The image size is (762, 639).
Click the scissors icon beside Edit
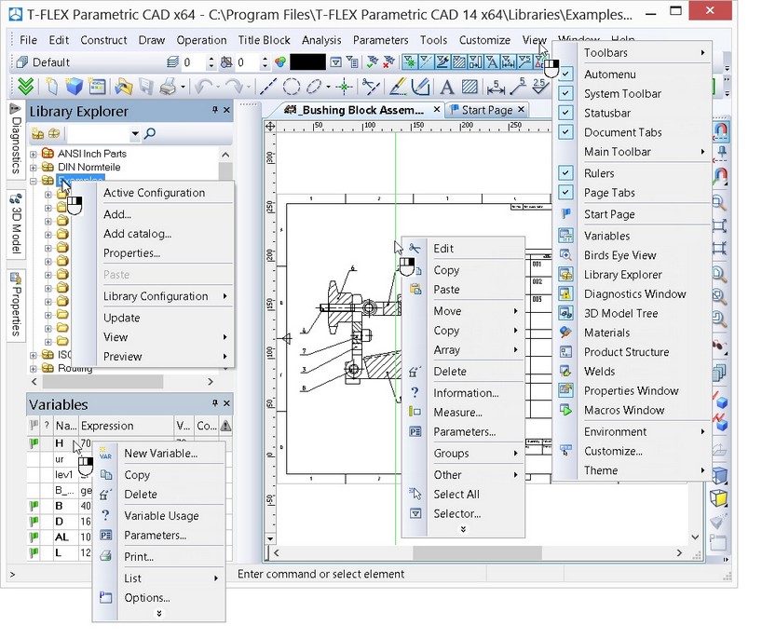coord(415,249)
